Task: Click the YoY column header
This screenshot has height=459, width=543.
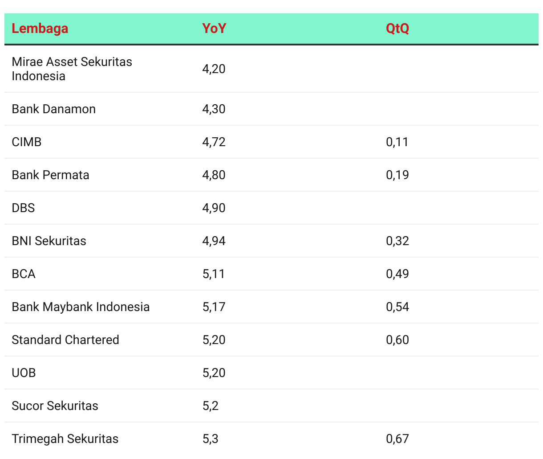Action: pos(214,29)
